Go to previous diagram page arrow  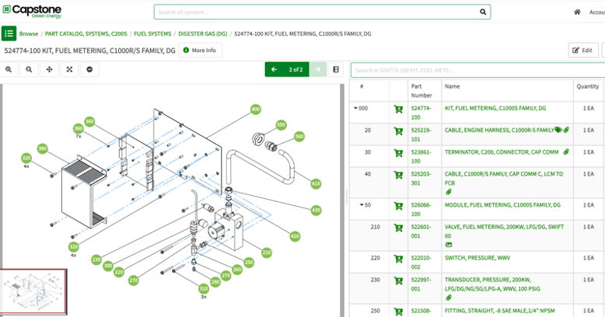tap(274, 69)
